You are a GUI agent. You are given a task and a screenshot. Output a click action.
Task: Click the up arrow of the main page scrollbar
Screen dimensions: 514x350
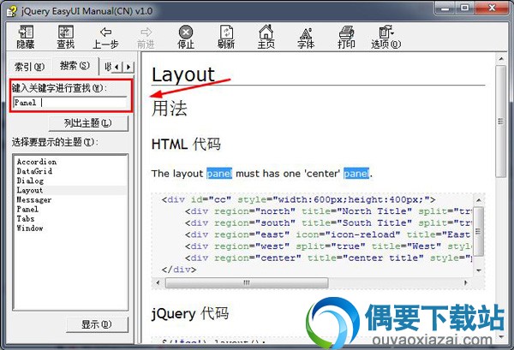point(501,58)
